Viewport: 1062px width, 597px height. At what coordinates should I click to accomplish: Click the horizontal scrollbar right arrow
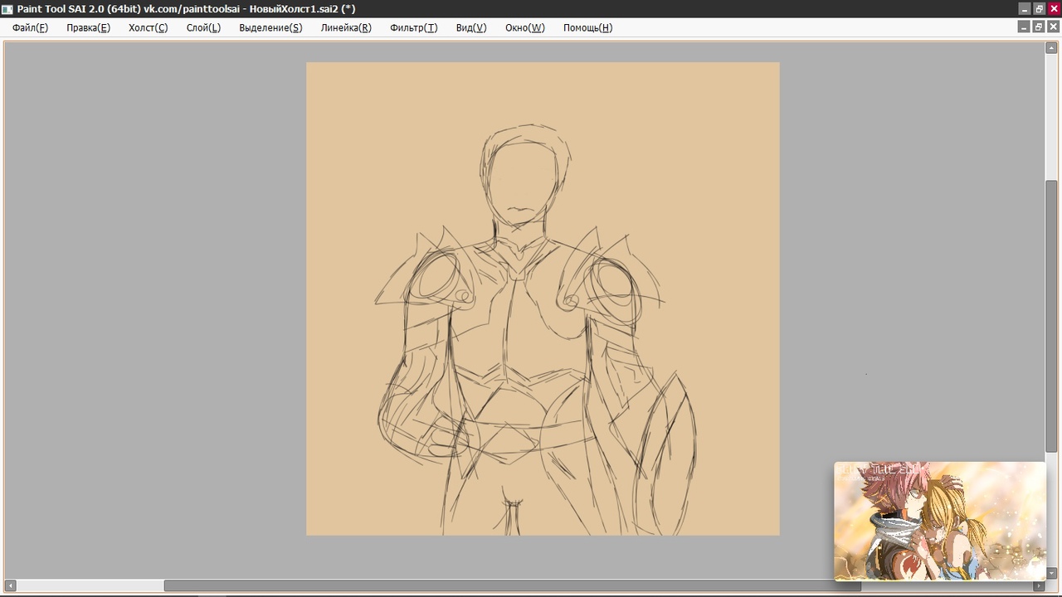(x=1037, y=585)
